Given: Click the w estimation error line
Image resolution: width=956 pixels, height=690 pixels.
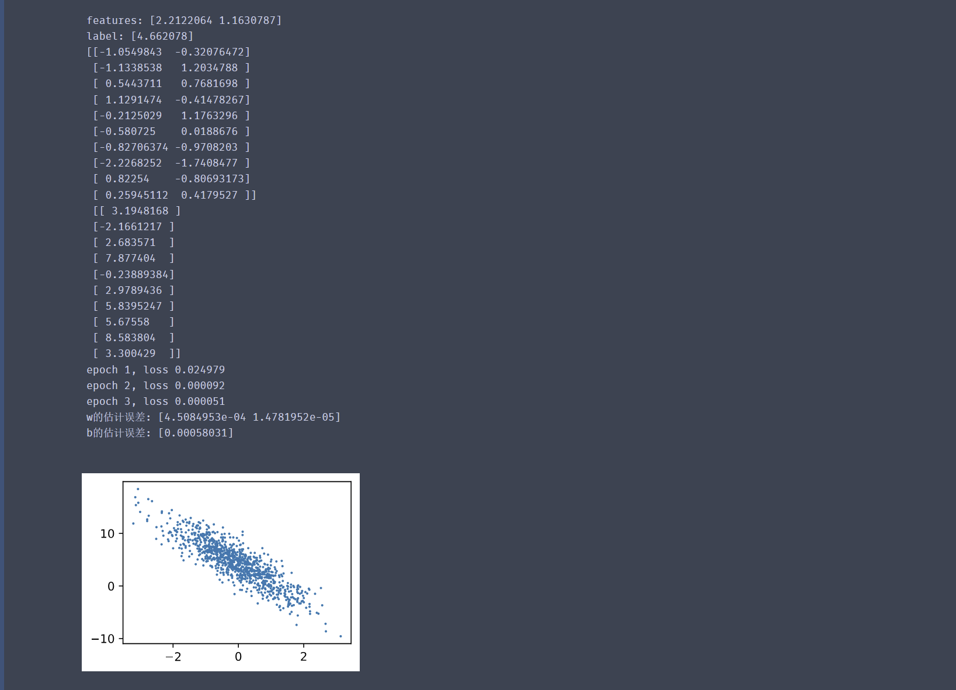Looking at the screenshot, I should coord(213,417).
